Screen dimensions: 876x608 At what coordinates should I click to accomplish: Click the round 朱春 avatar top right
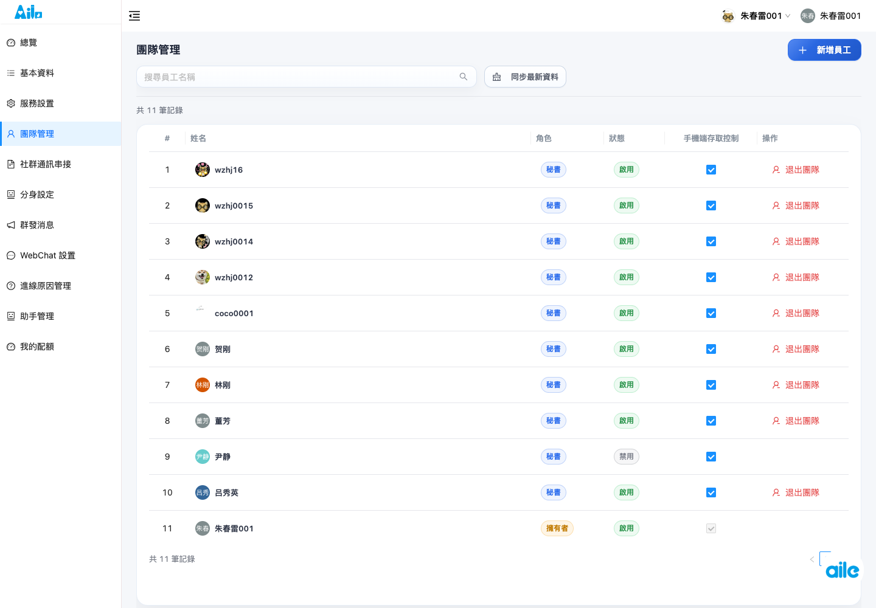pyautogui.click(x=808, y=16)
